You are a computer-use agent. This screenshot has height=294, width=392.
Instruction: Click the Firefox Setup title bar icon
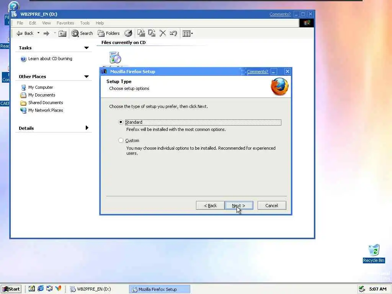104,72
